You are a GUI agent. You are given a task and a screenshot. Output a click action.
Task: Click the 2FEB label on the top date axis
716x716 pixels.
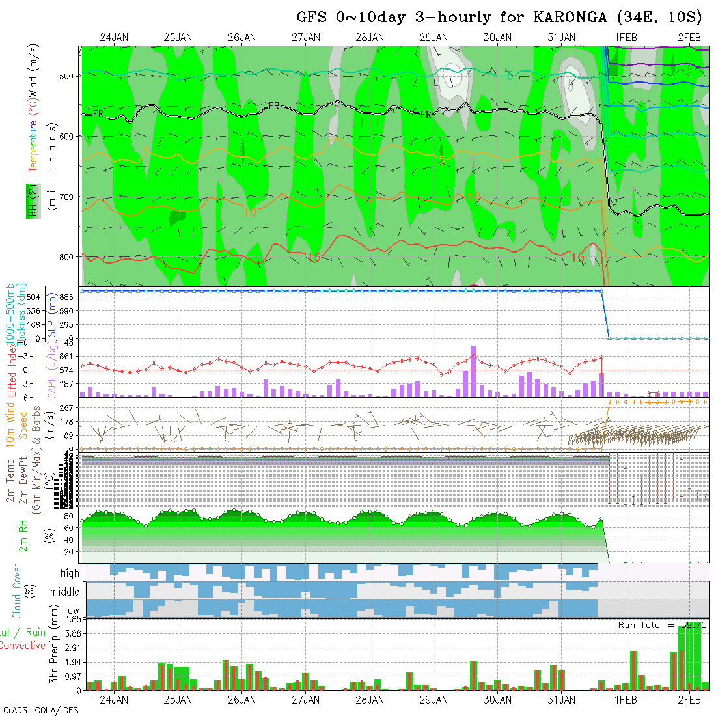tap(689, 38)
